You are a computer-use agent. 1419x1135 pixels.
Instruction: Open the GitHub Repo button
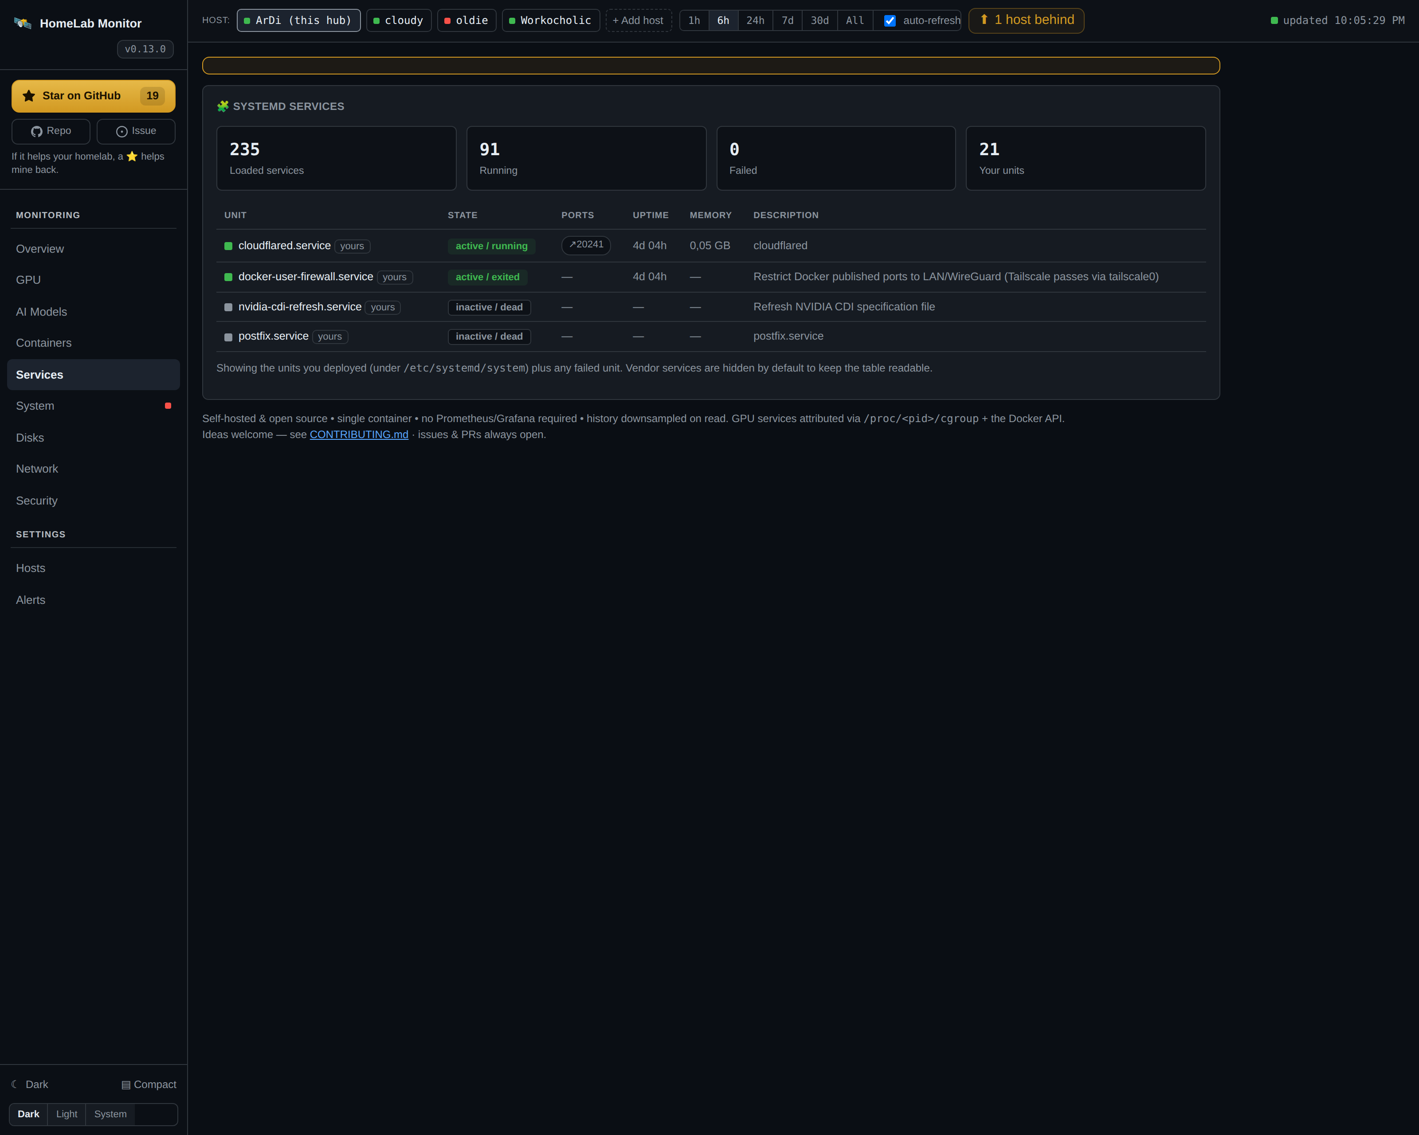point(51,131)
